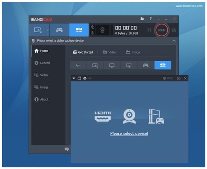The width and height of the screenshot is (207, 169).
Task: Select HDMI device recording mode in top toolbar
Action: click(x=79, y=30)
